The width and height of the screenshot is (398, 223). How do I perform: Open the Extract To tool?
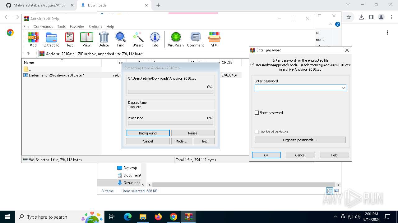pyautogui.click(x=51, y=39)
